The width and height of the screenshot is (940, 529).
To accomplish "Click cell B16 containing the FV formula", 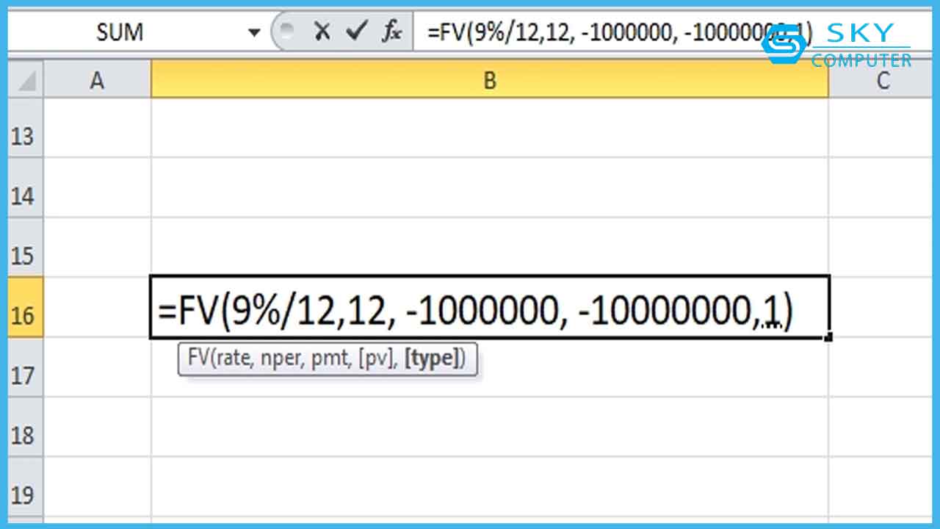I will (x=490, y=307).
